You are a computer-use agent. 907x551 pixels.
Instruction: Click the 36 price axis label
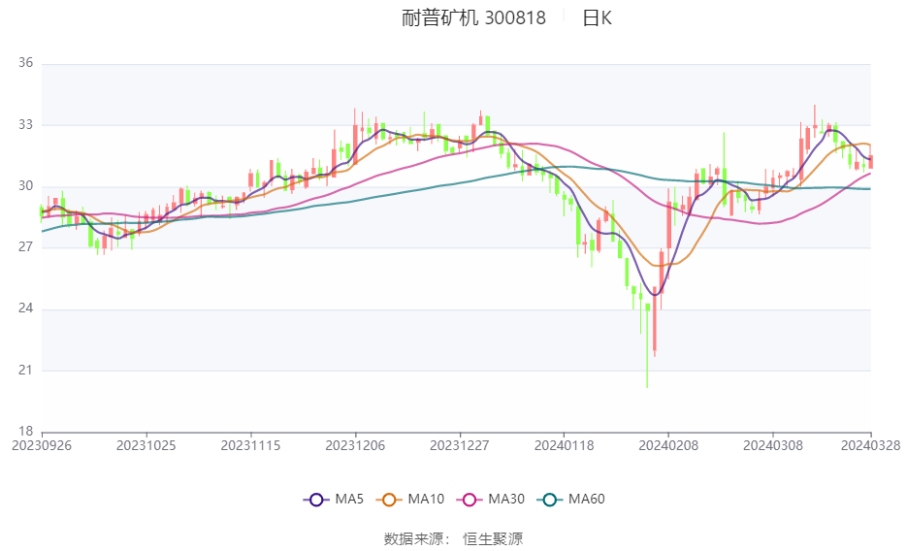(25, 63)
